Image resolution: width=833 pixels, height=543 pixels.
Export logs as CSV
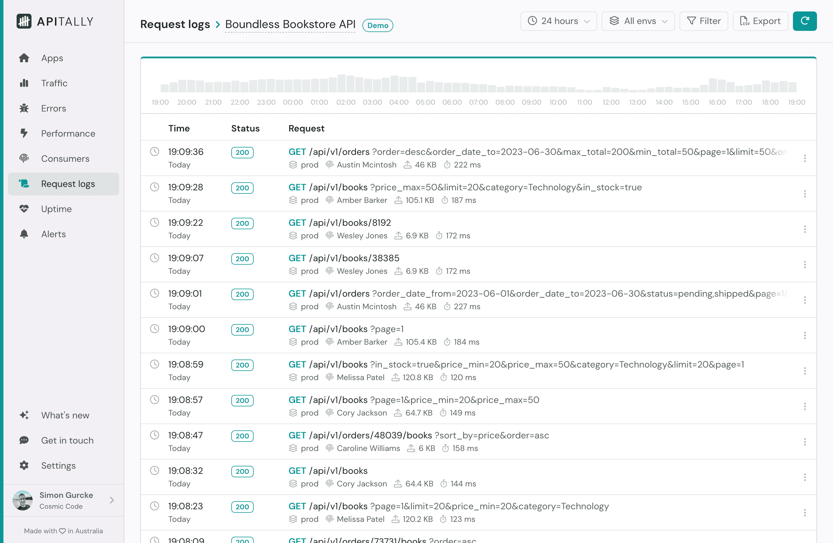tap(760, 21)
